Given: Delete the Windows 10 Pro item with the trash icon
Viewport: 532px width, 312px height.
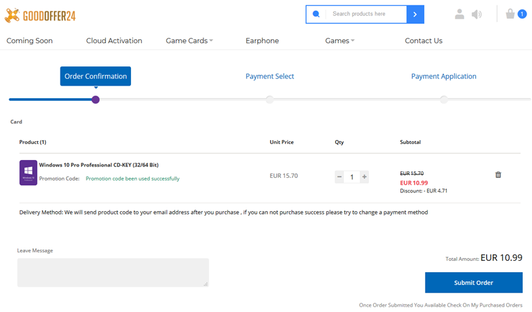Looking at the screenshot, I should [498, 175].
